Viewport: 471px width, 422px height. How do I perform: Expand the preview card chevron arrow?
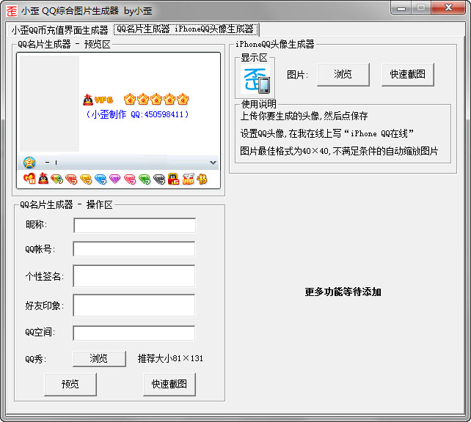tap(213, 163)
